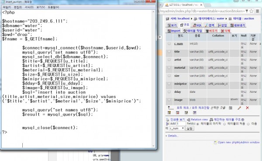Click the unique index icon with red U
The height and width of the screenshot is (161, 262).
[178, 113]
